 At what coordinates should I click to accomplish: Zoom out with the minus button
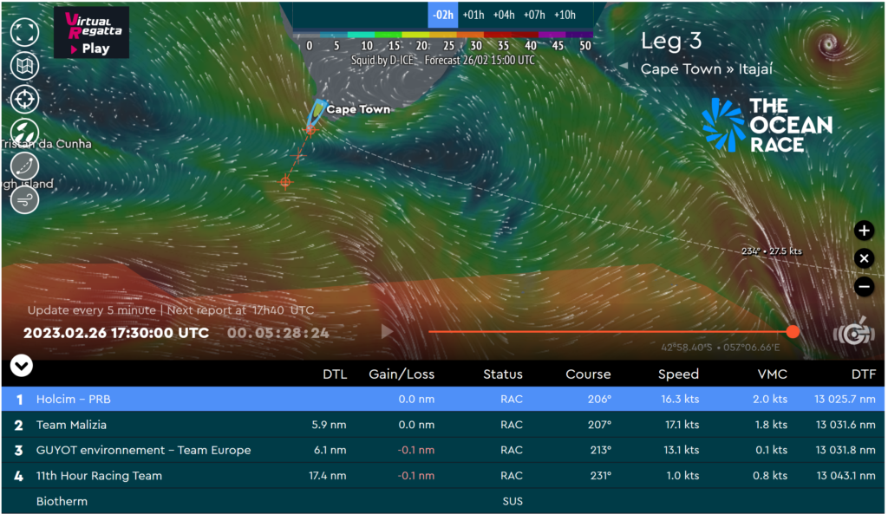(864, 286)
